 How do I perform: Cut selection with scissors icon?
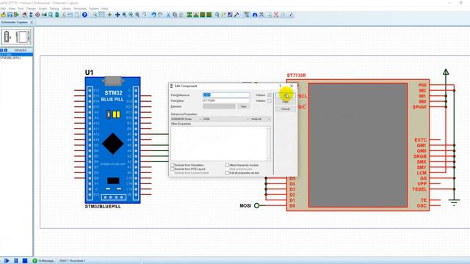pos(168,15)
